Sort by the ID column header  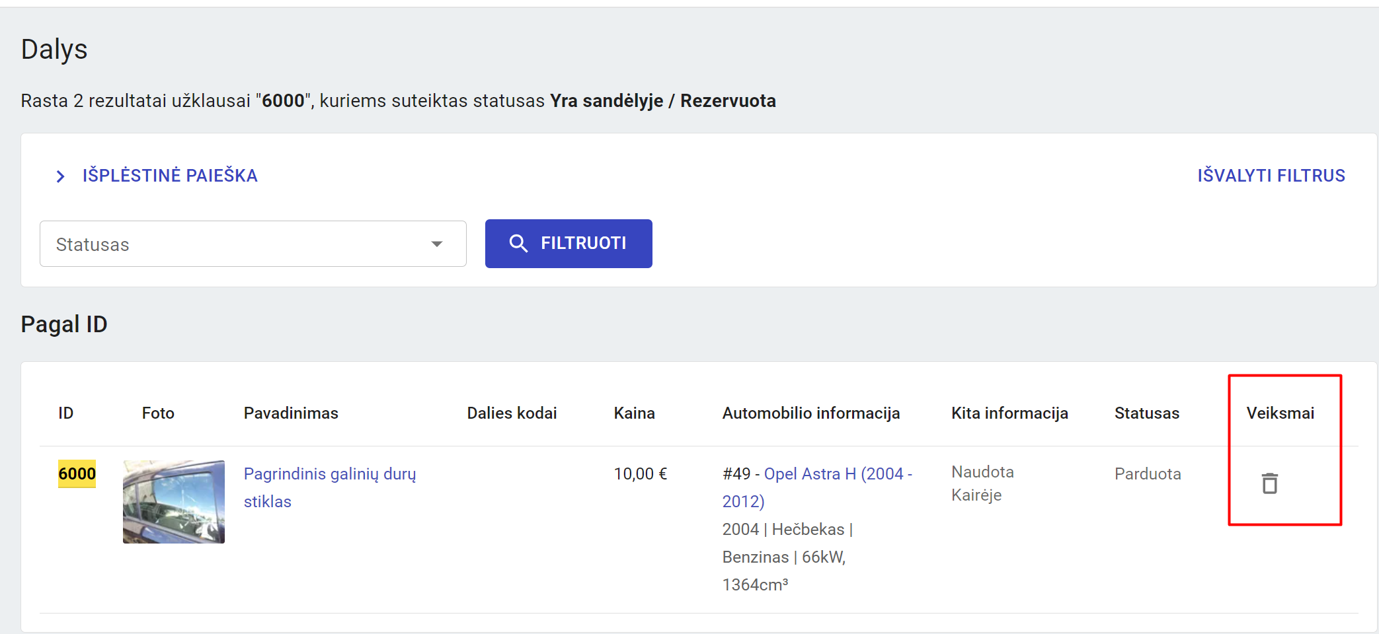pyautogui.click(x=66, y=413)
